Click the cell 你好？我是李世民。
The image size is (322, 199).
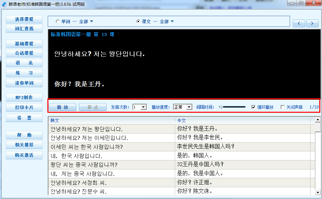click(x=243, y=138)
